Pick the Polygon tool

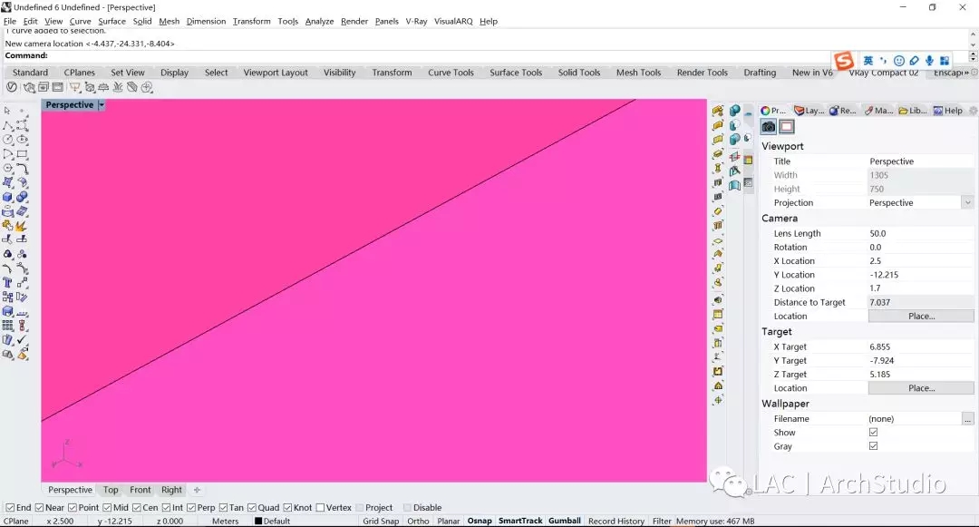7,168
